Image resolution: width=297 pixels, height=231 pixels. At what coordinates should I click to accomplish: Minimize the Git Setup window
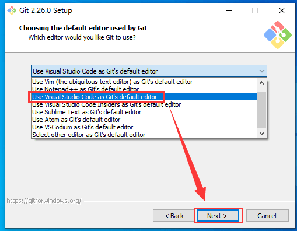pos(229,10)
